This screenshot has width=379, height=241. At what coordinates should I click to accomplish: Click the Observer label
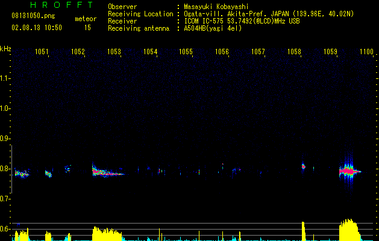(x=122, y=7)
